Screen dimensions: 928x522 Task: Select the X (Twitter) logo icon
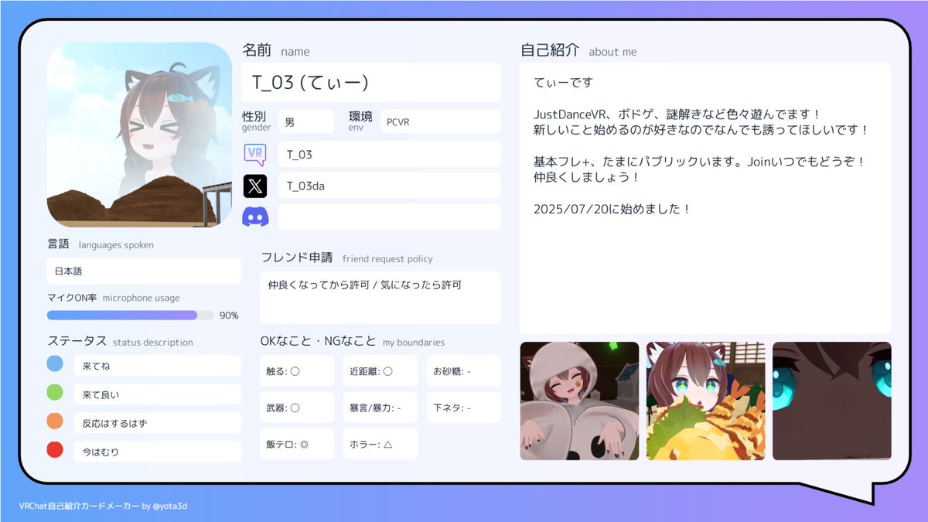pyautogui.click(x=256, y=185)
